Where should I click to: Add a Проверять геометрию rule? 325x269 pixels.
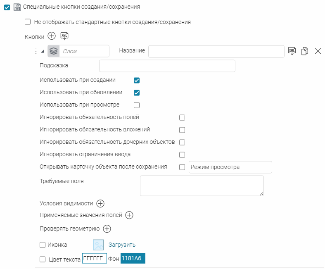(107, 229)
